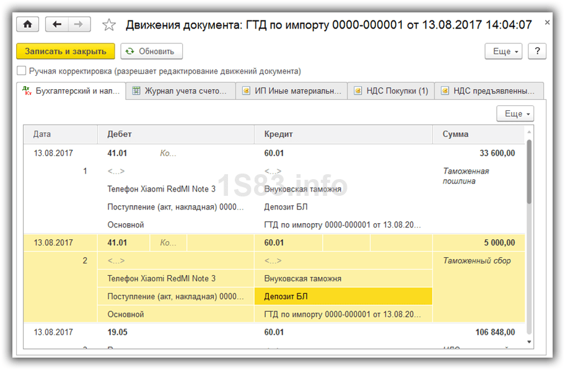Switch to НДС Покупки (1) tab
565x370 pixels.
click(391, 91)
